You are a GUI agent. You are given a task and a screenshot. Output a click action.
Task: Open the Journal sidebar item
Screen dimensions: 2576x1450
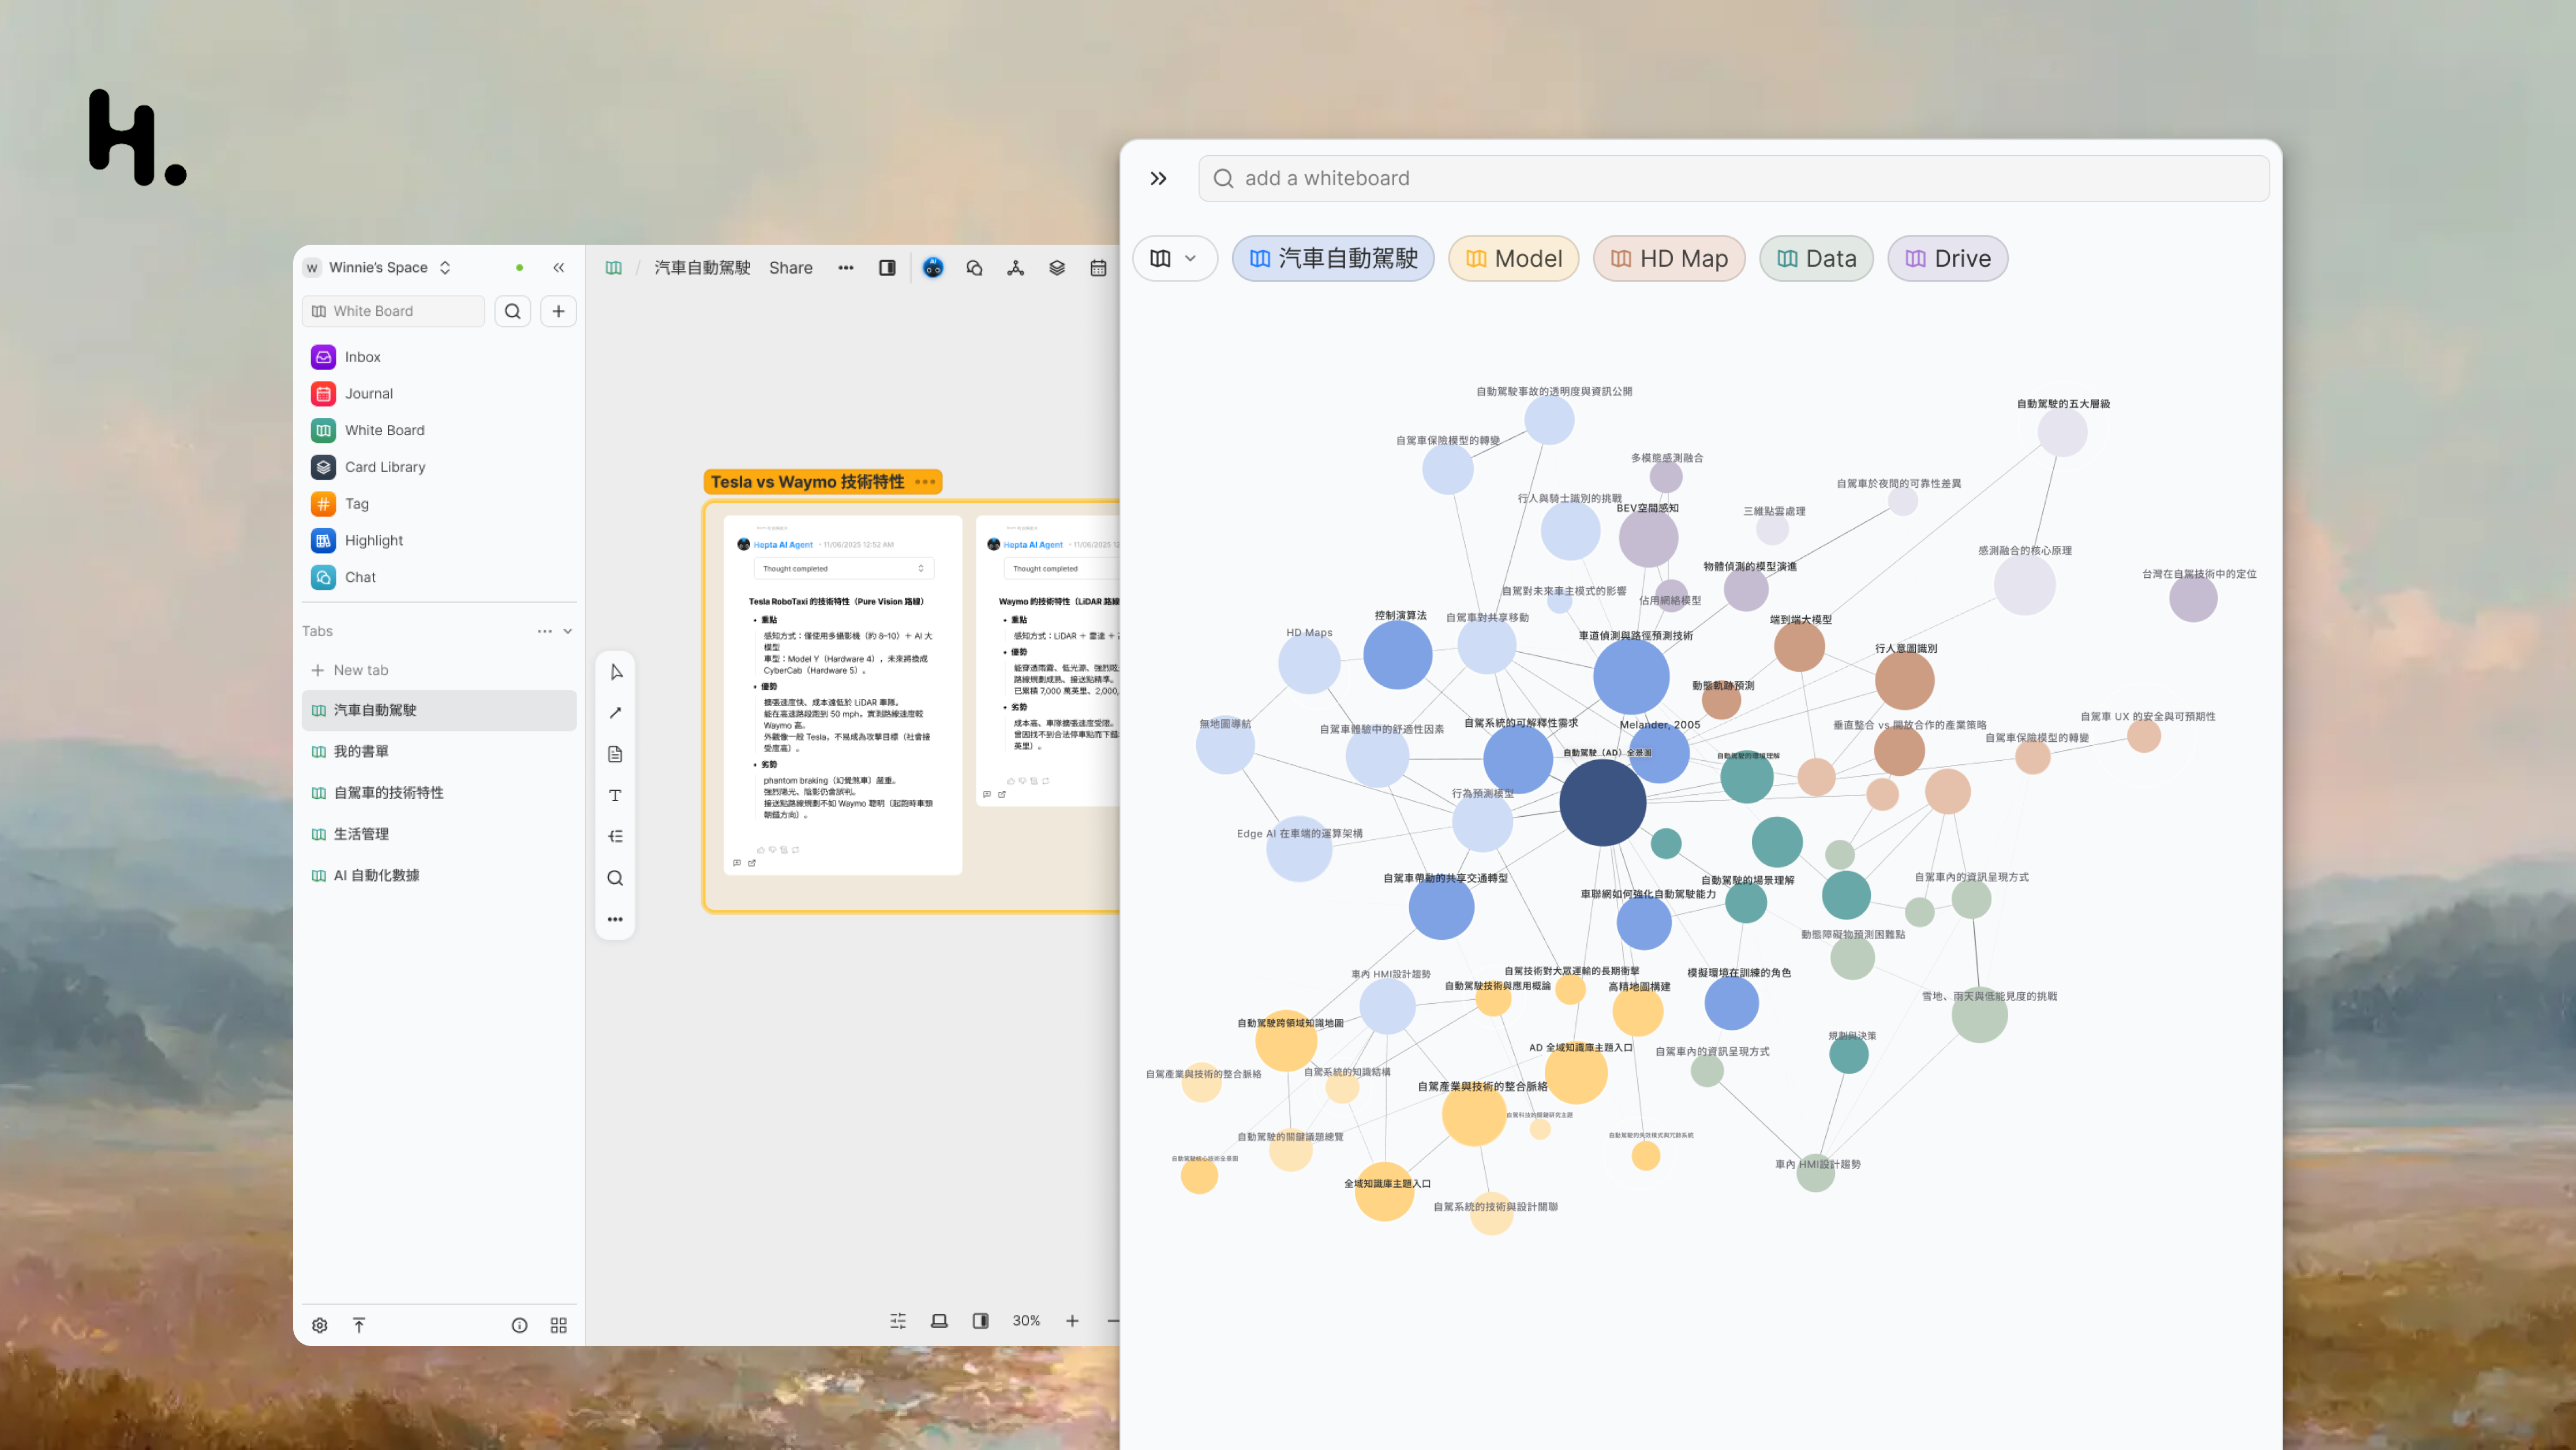368,393
